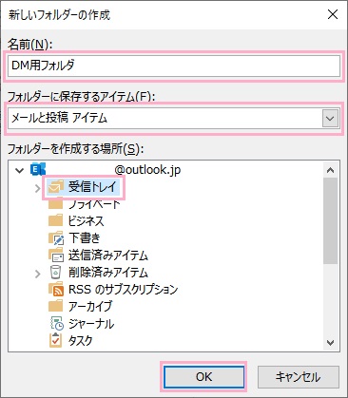Select RSS のサブスクリプション text in tree
348x398 pixels.
(123, 290)
